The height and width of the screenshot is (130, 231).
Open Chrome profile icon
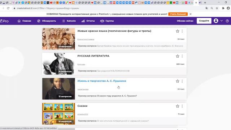228,8
